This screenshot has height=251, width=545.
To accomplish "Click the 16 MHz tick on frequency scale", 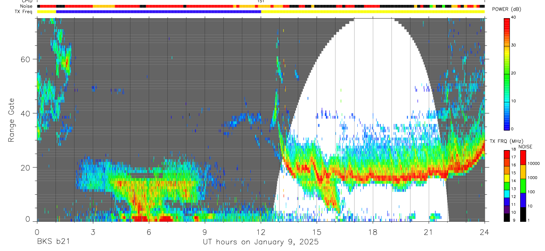I will 513,166.
